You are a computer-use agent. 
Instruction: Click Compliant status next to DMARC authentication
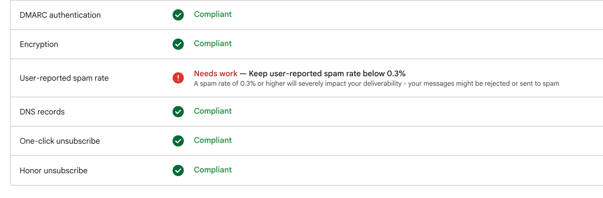(x=213, y=14)
